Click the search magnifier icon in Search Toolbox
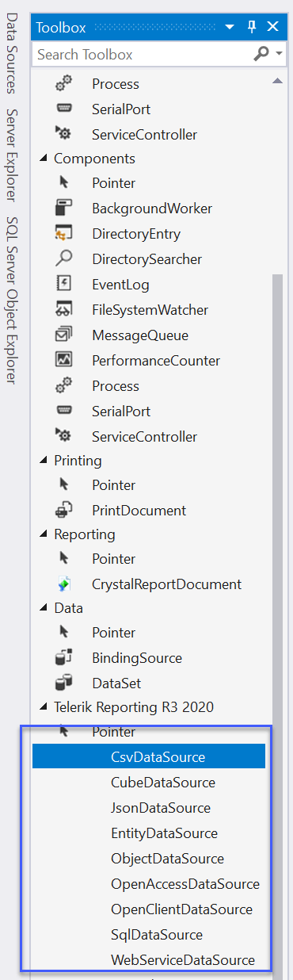This screenshot has height=980, width=293. [261, 54]
